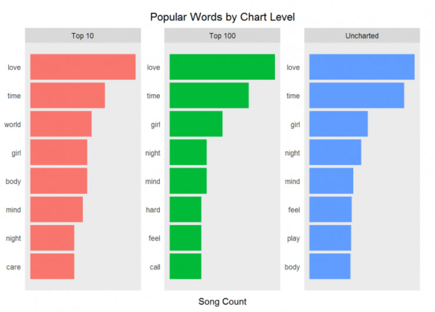Screen dimensions: 435x312
Task: Click the play label in Uncharted panel
Action: point(293,239)
